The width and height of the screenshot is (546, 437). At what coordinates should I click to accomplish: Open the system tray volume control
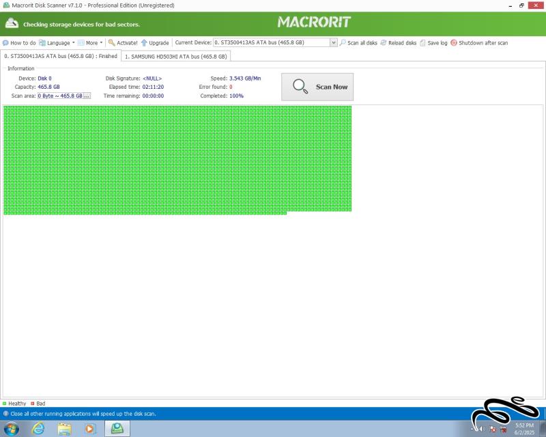tap(483, 429)
